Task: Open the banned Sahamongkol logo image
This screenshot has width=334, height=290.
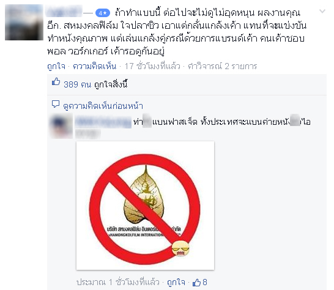Action: (x=145, y=206)
